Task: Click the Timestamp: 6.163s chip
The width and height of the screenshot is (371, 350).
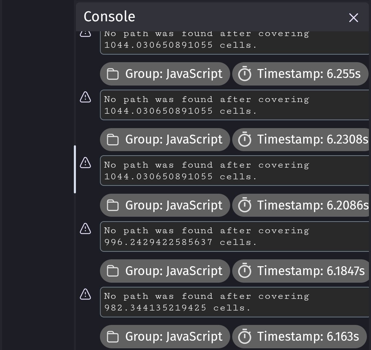Action: tap(299, 337)
